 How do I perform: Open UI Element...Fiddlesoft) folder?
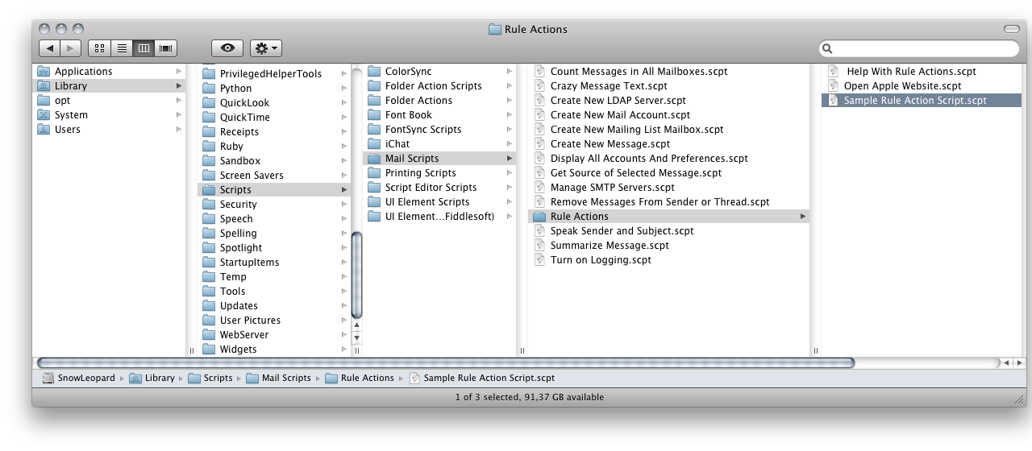pyautogui.click(x=439, y=217)
